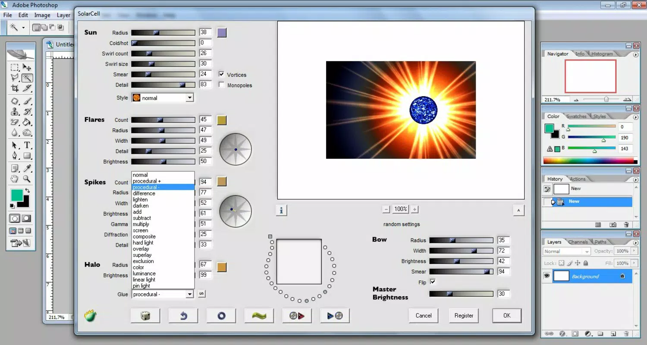Choose 'overlay' in the glue mode list
Viewport: 647px width, 345px height.
141,249
